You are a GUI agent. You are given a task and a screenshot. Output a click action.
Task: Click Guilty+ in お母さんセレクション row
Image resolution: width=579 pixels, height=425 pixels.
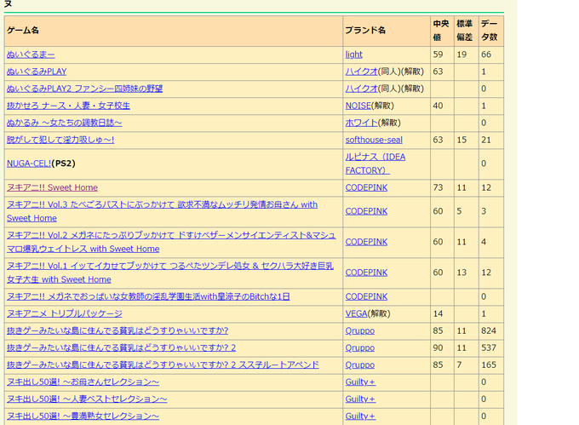click(360, 382)
